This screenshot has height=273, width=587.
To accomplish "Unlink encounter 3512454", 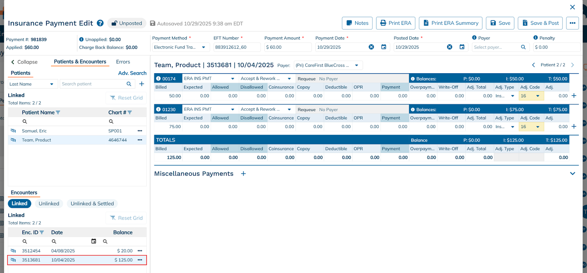I will [14, 251].
